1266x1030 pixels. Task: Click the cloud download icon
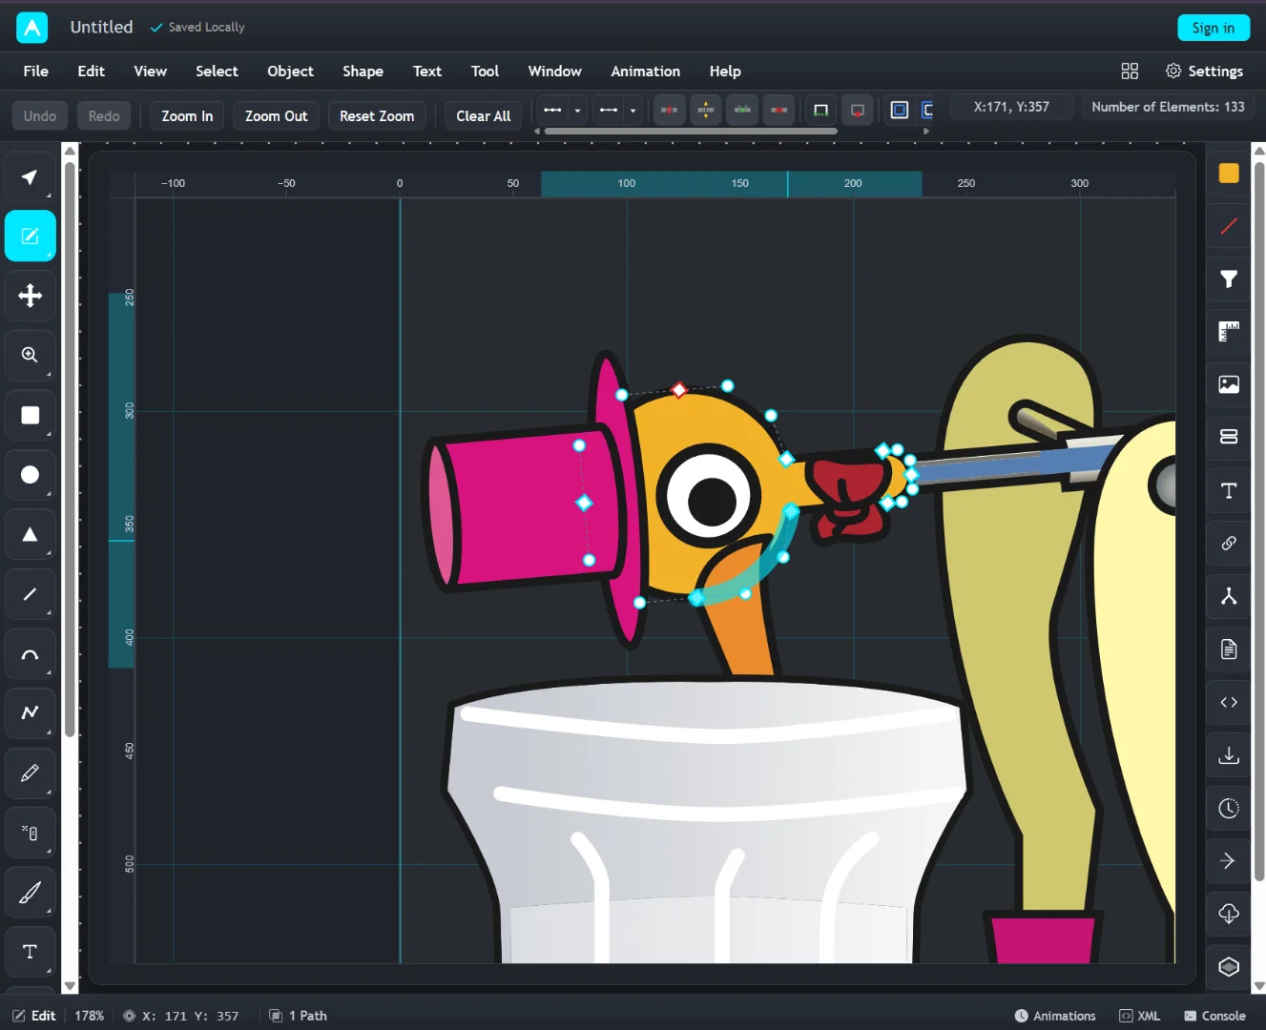pyautogui.click(x=1229, y=914)
